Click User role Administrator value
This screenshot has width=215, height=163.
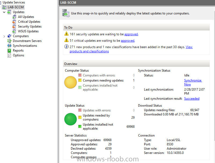[176, 149]
